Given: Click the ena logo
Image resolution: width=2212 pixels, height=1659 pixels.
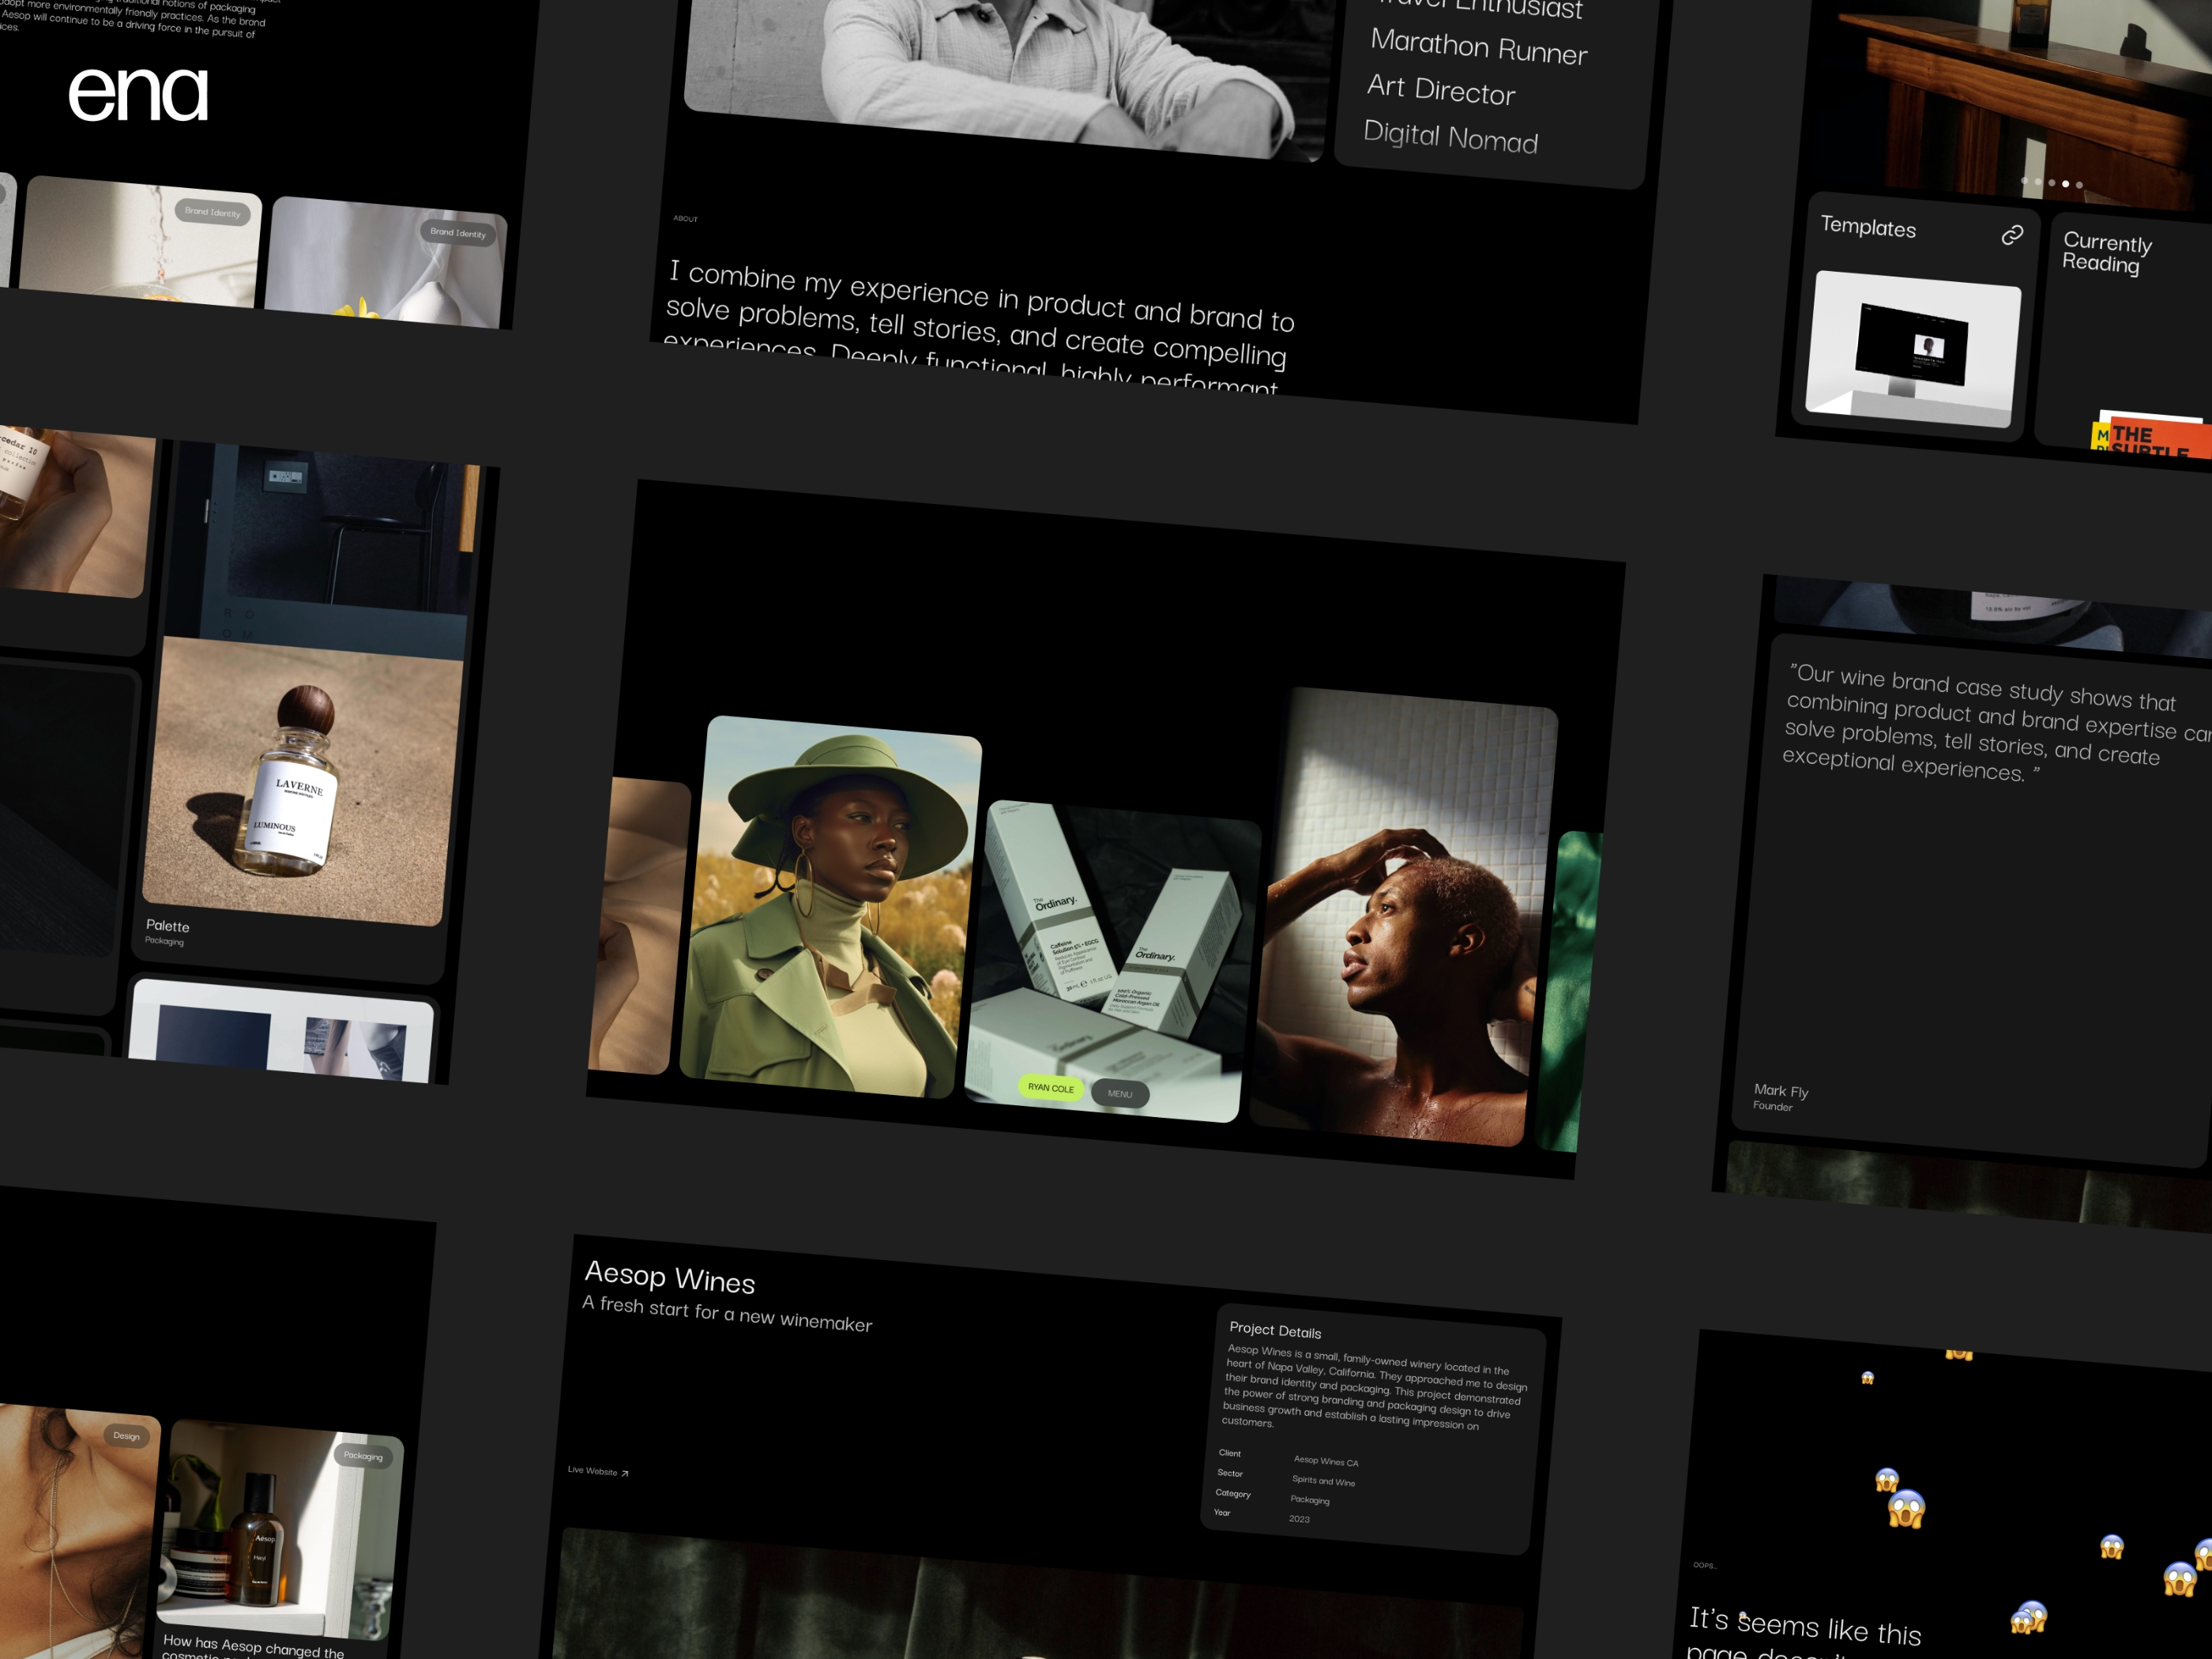Looking at the screenshot, I should [x=138, y=95].
